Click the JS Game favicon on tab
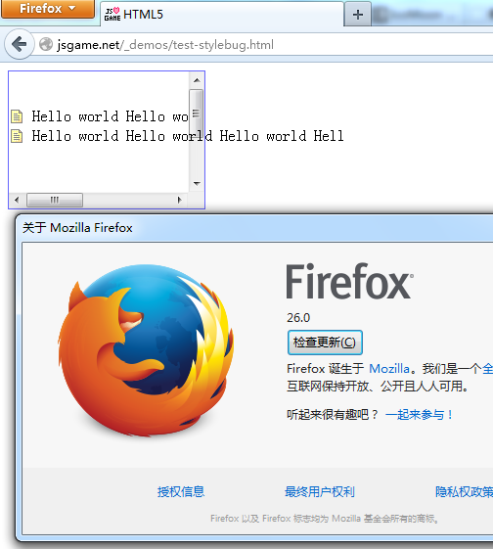Image resolution: width=493 pixels, height=549 pixels. (x=112, y=15)
